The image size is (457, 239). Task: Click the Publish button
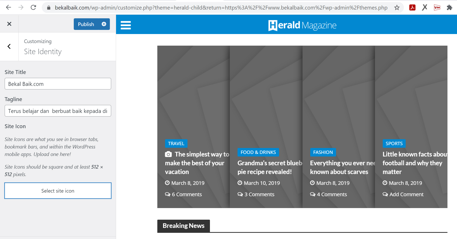(86, 24)
